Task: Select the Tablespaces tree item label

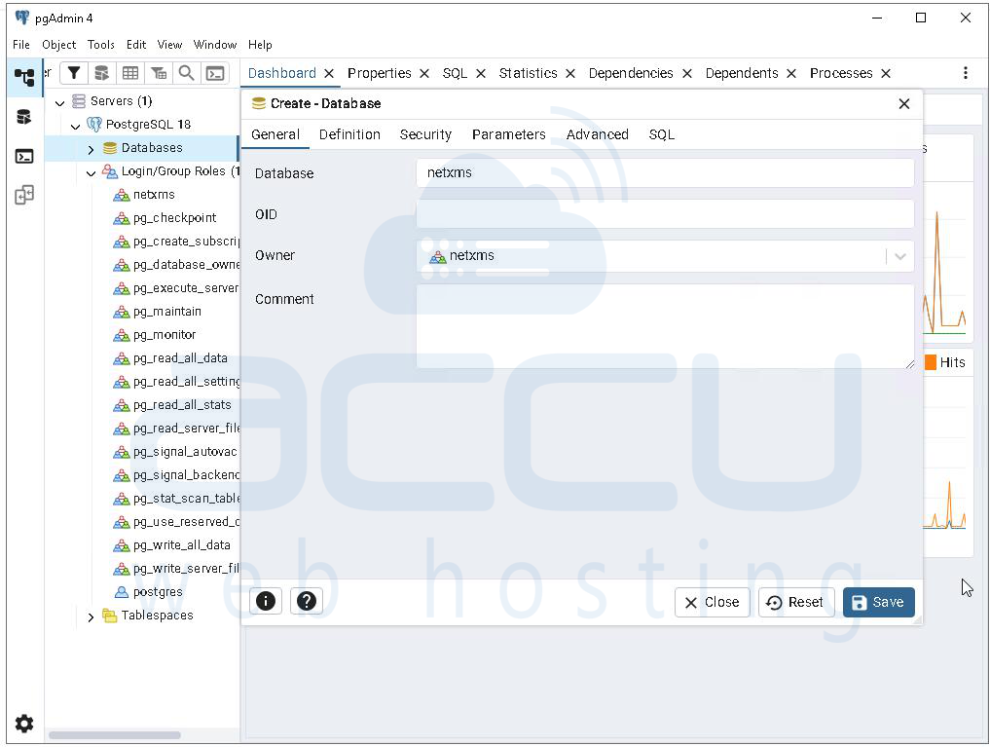Action: [158, 615]
